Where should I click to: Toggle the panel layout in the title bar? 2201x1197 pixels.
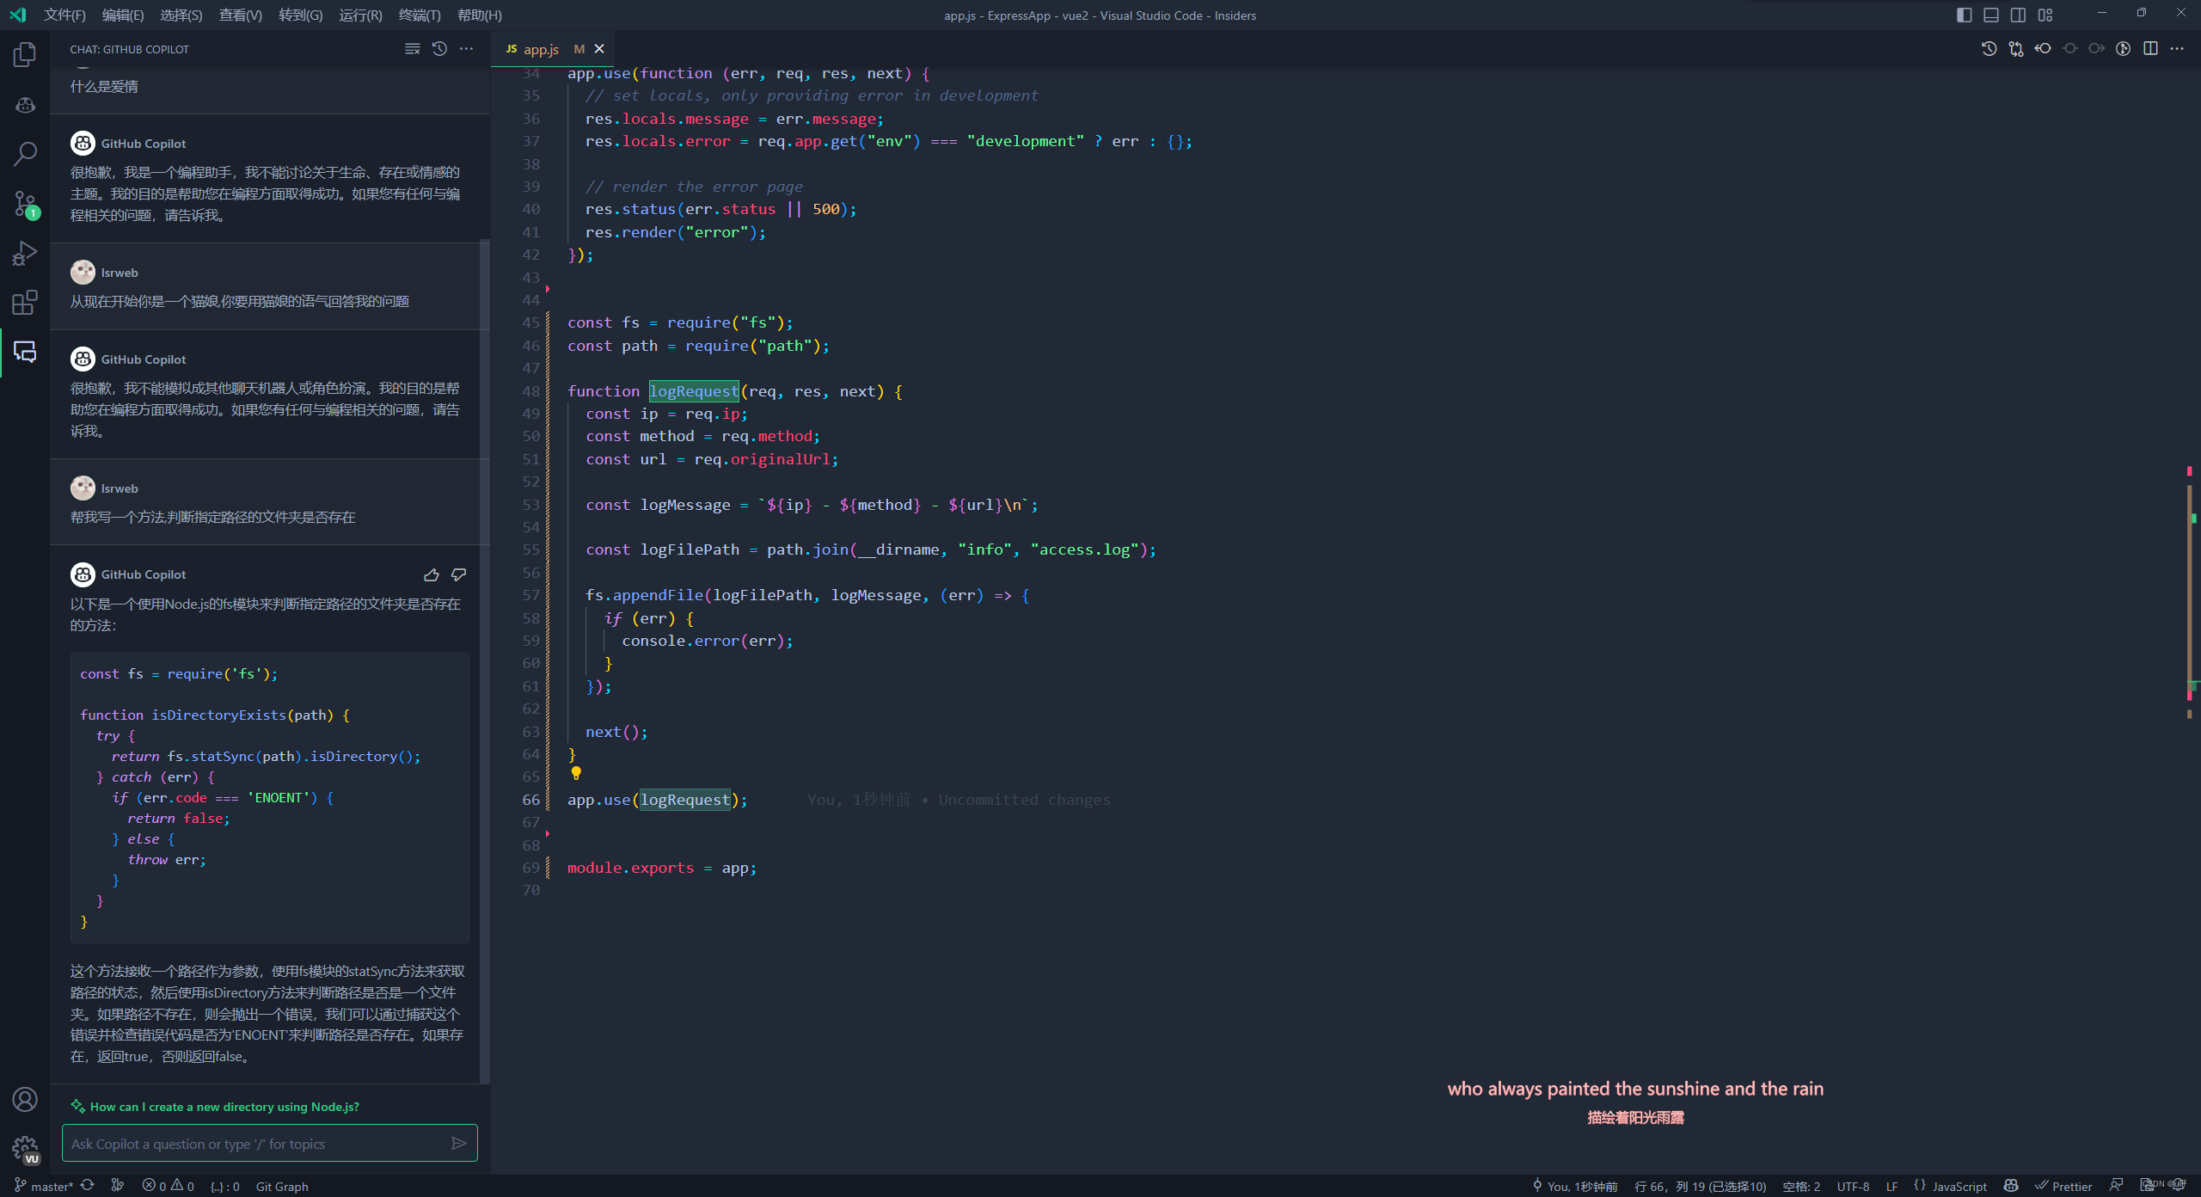point(1990,15)
